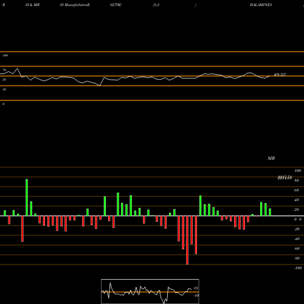Click the MR axis label 60
The width and height of the screenshot is (304, 304).
(x=297, y=190)
